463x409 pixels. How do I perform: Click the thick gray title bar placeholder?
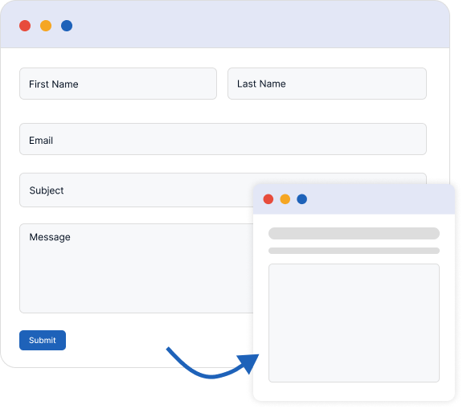point(354,233)
